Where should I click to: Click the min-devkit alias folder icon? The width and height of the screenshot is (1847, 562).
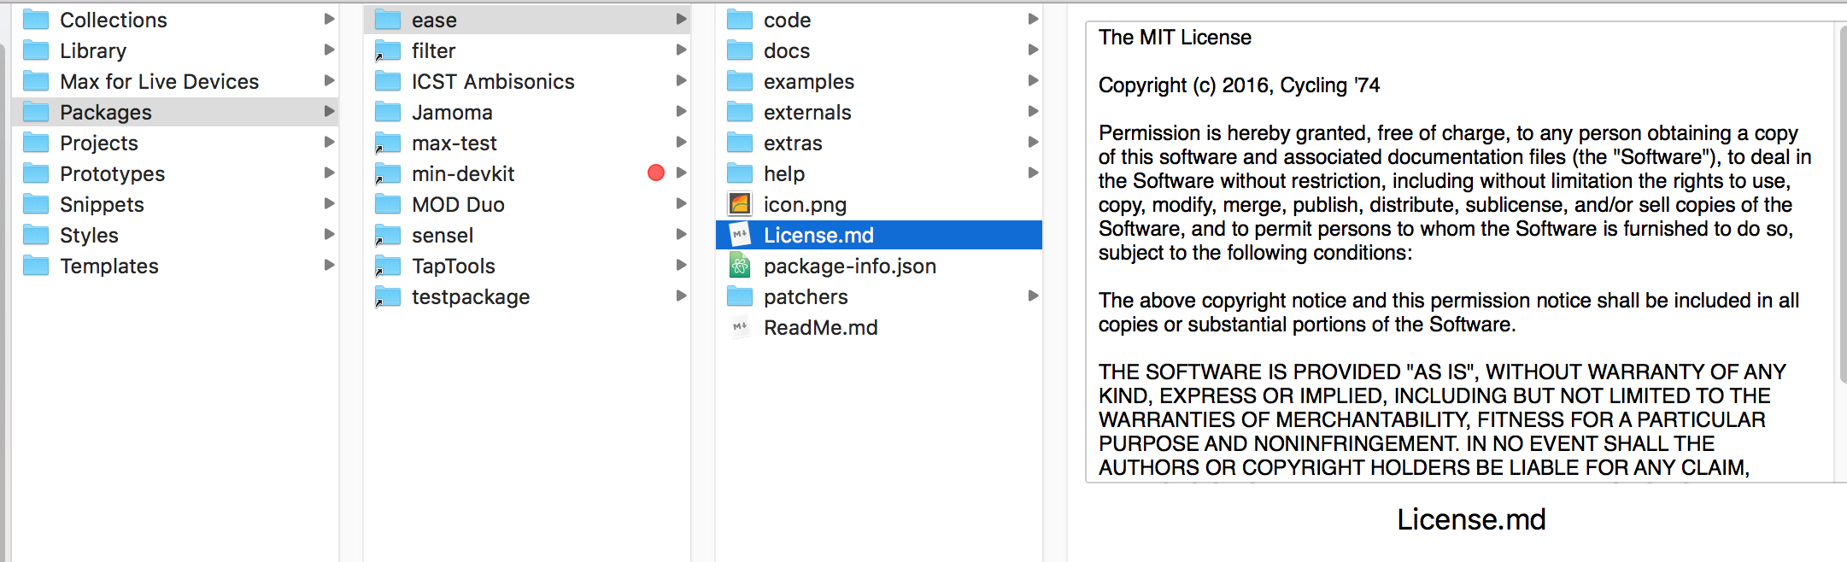[x=388, y=173]
